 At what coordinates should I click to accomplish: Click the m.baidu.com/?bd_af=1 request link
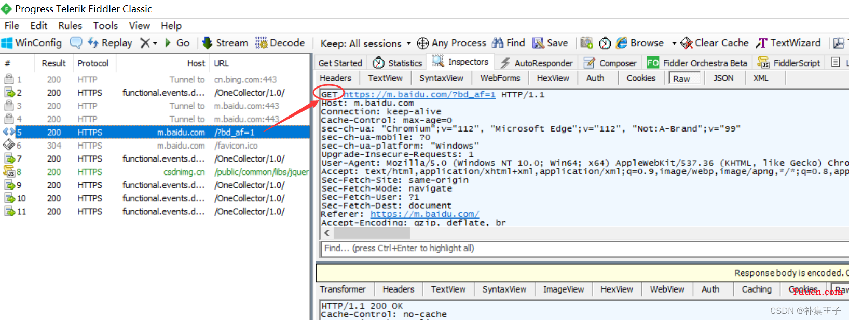419,95
